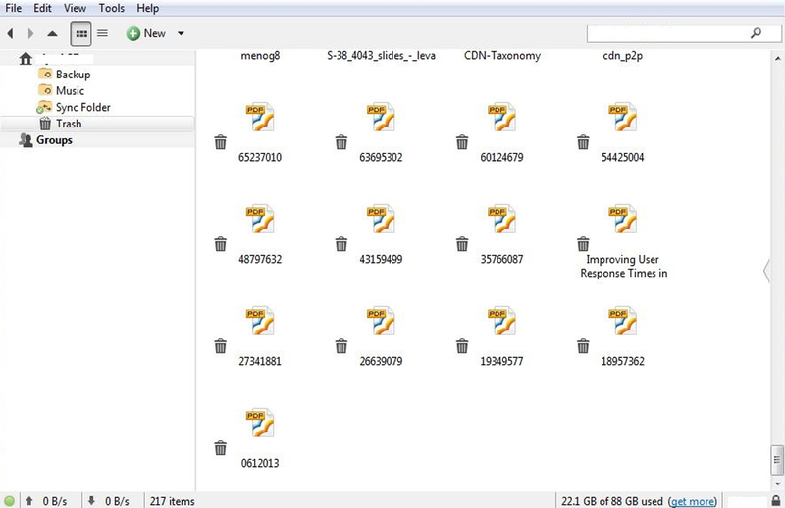Viewport: 785px width, 508px height.
Task: Click the magnifier search icon
Action: point(756,33)
